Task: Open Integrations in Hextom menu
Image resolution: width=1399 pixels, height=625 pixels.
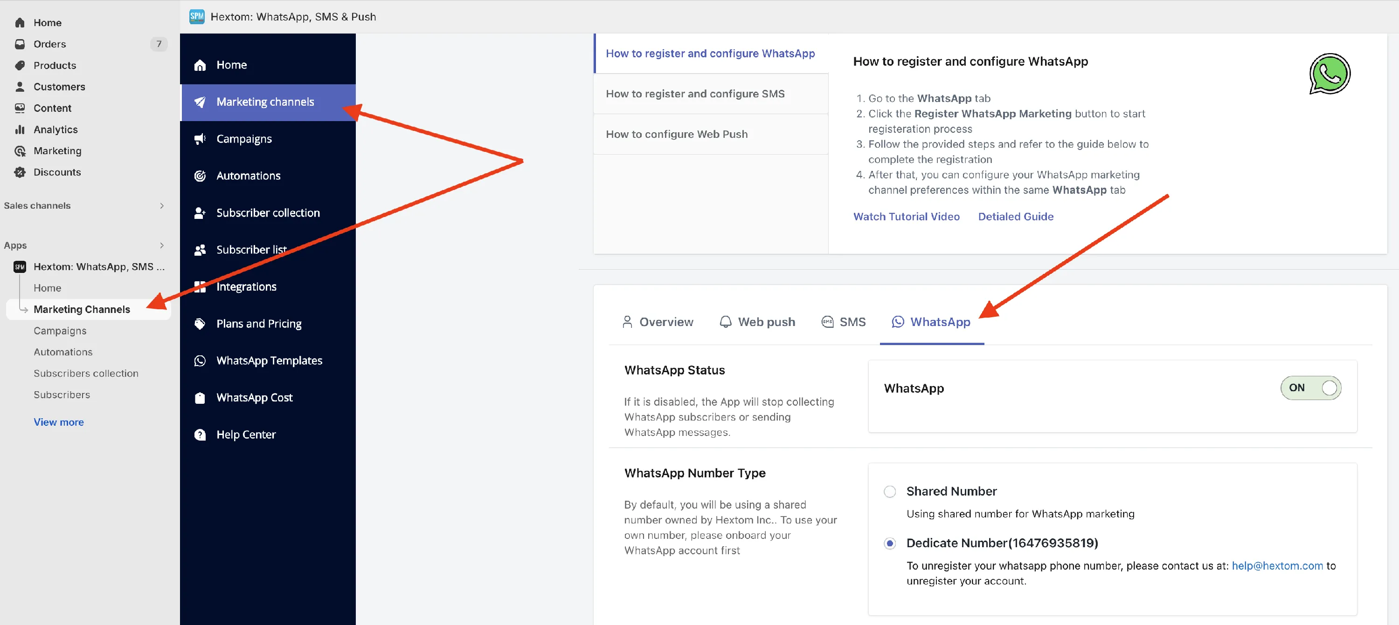Action: (x=268, y=286)
